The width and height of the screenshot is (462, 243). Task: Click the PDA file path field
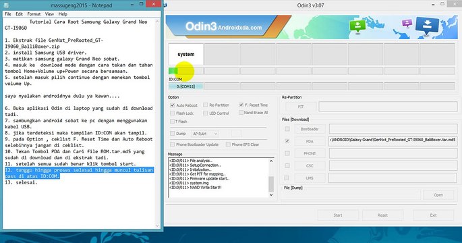click(x=393, y=141)
